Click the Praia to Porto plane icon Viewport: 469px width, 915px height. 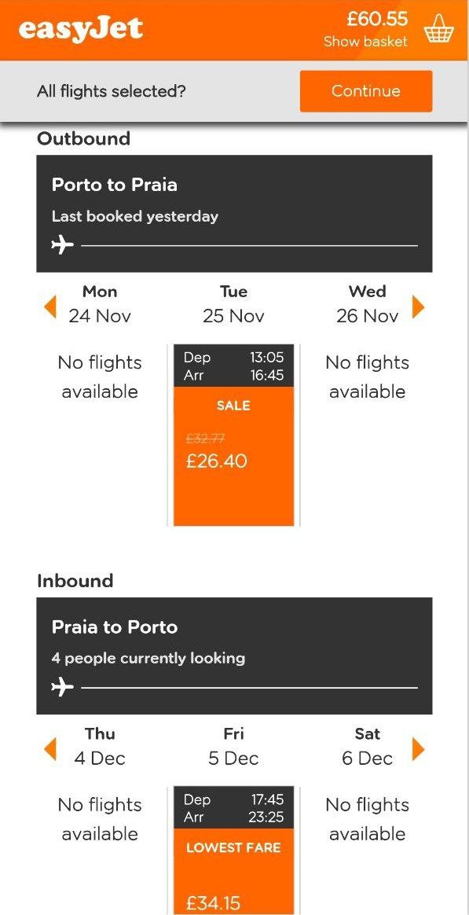pos(62,687)
